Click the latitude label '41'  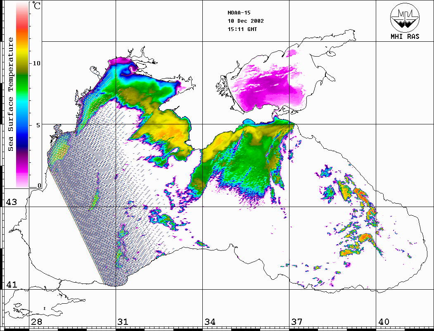pos(12,284)
